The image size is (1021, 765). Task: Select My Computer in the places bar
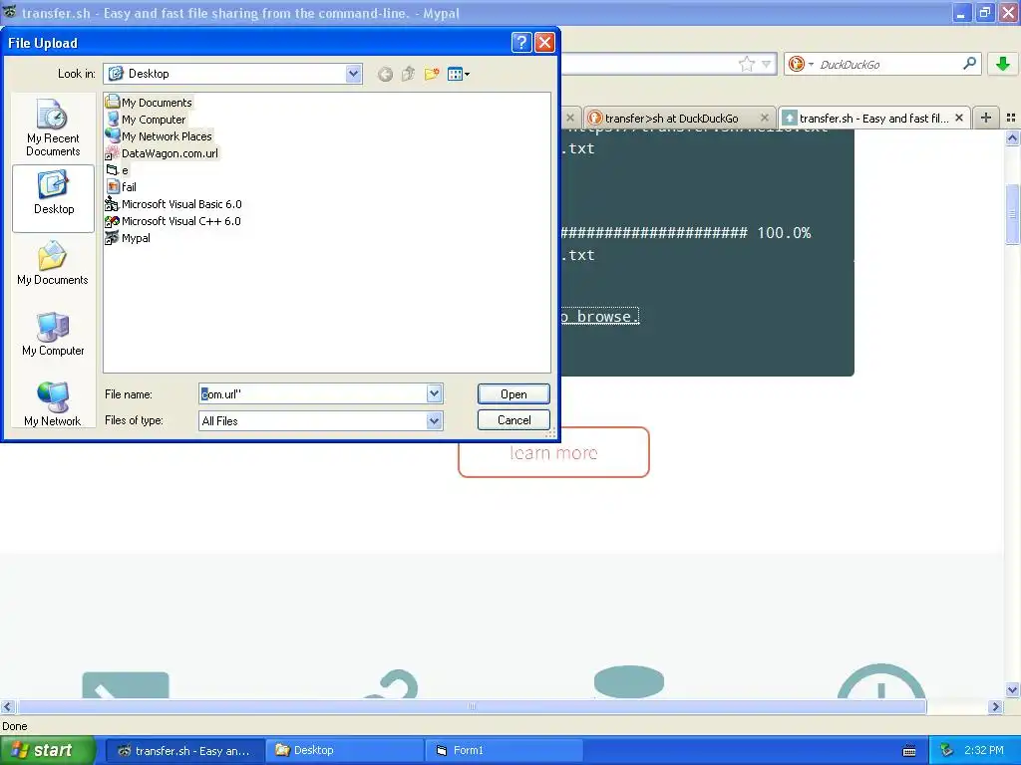(x=53, y=334)
